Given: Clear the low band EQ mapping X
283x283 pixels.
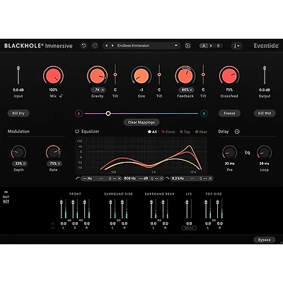Looking at the screenshot, I should (x=119, y=178).
